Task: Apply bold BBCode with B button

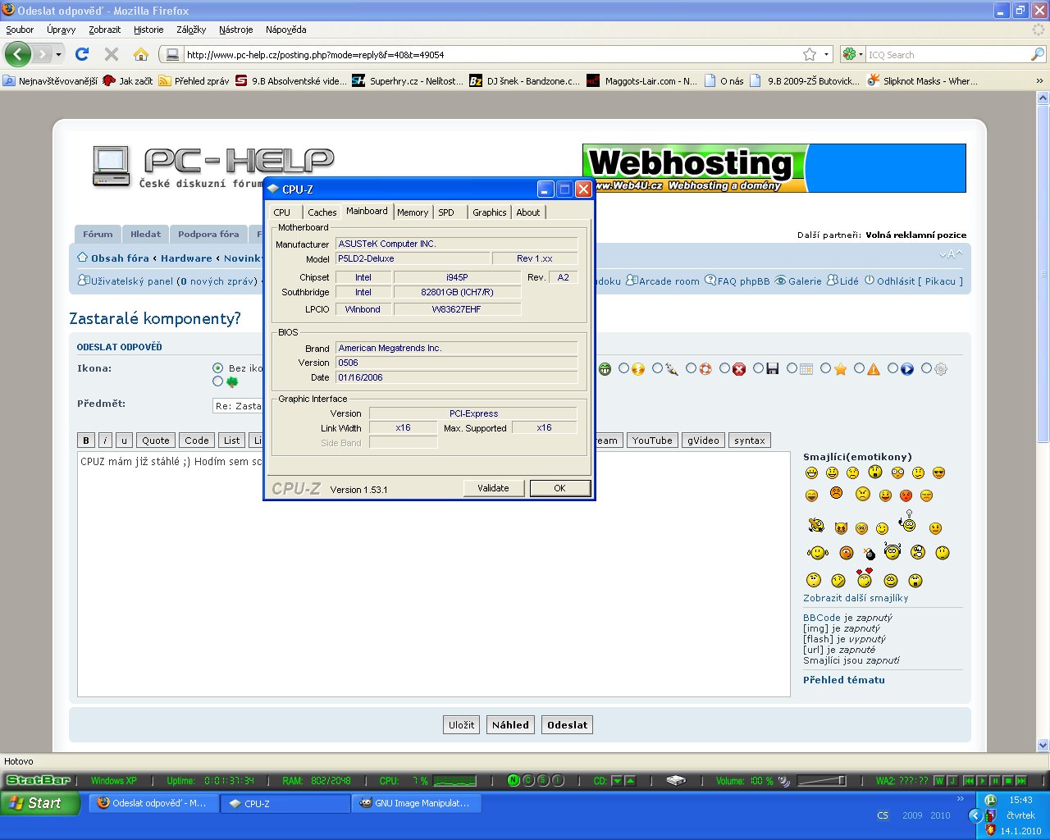Action: (86, 441)
